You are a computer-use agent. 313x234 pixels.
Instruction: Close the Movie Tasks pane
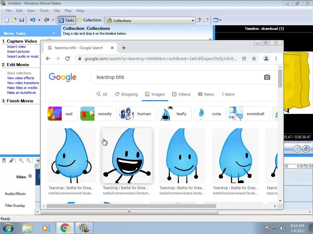click(54, 33)
